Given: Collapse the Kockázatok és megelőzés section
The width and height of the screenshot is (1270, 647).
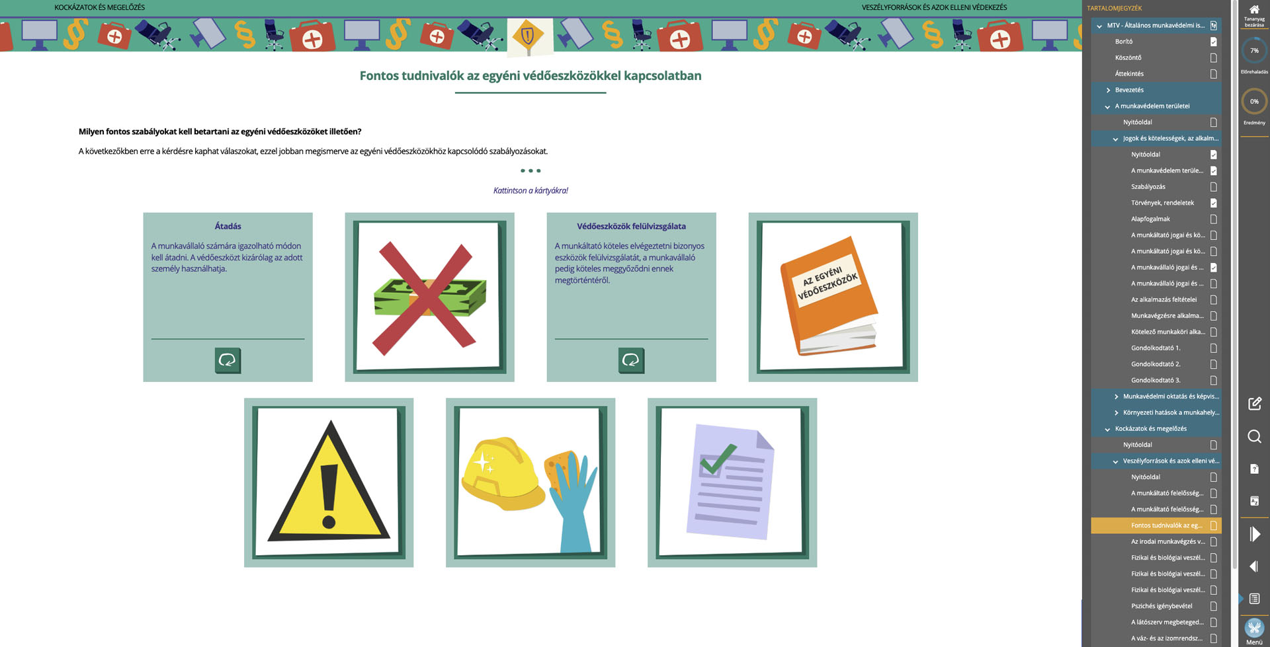Looking at the screenshot, I should click(x=1108, y=429).
